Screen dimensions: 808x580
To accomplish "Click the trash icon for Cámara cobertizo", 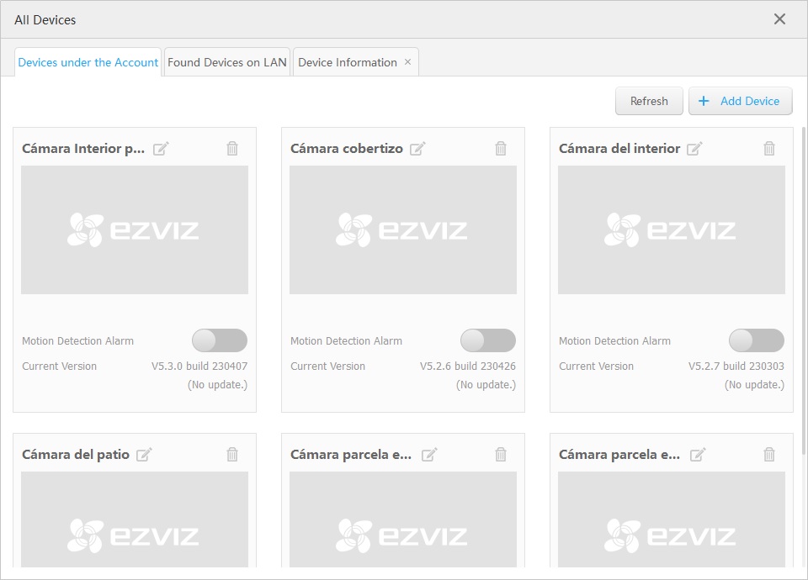I will pyautogui.click(x=501, y=149).
